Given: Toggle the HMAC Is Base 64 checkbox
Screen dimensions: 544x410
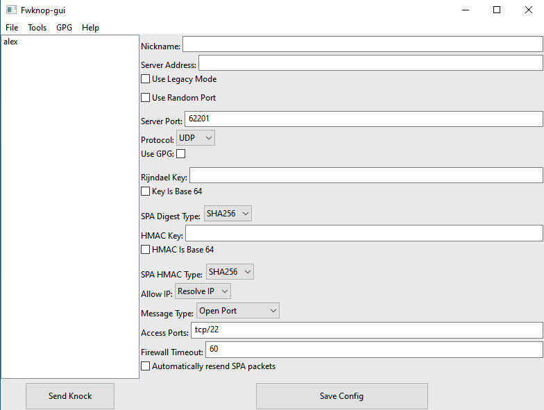Looking at the screenshot, I should [146, 250].
